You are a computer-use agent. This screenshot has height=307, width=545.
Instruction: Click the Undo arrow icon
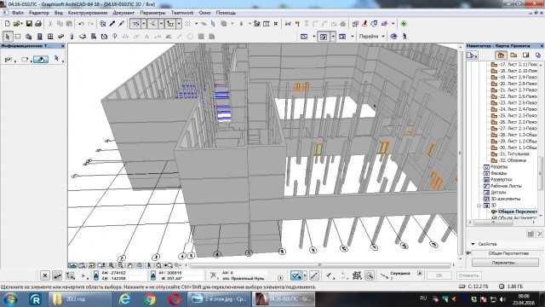[x=82, y=24]
